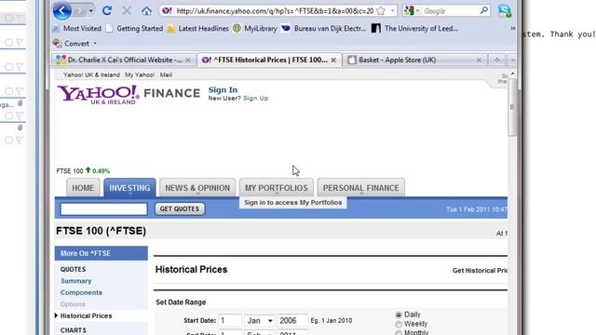Open the PERSONAL FINANCE tab
596x335 pixels.
pyautogui.click(x=360, y=188)
